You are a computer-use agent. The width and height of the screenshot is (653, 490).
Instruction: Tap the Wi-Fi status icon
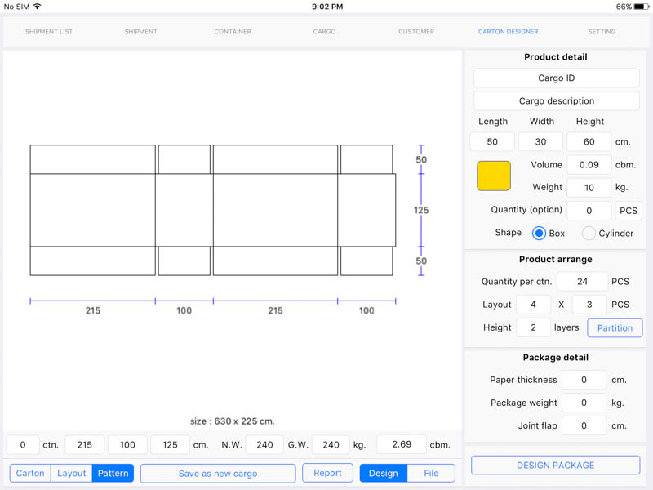point(37,7)
